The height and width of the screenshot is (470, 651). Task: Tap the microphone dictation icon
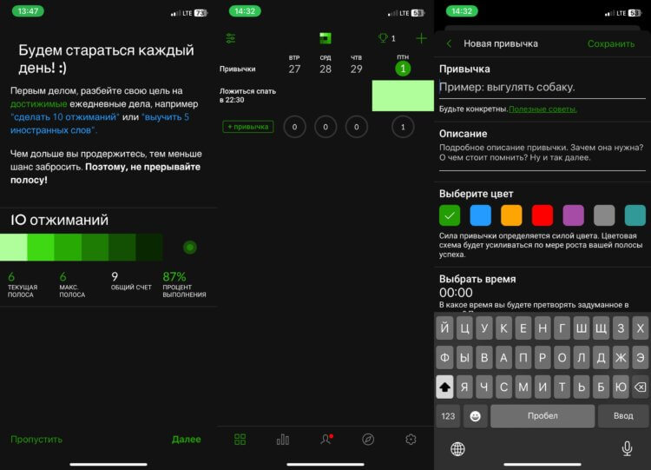point(627,449)
